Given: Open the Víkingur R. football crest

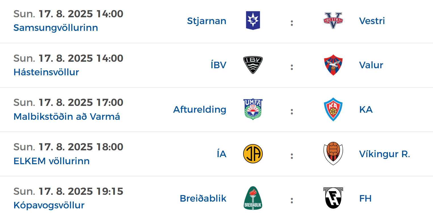Looking at the screenshot, I should coord(333,154).
